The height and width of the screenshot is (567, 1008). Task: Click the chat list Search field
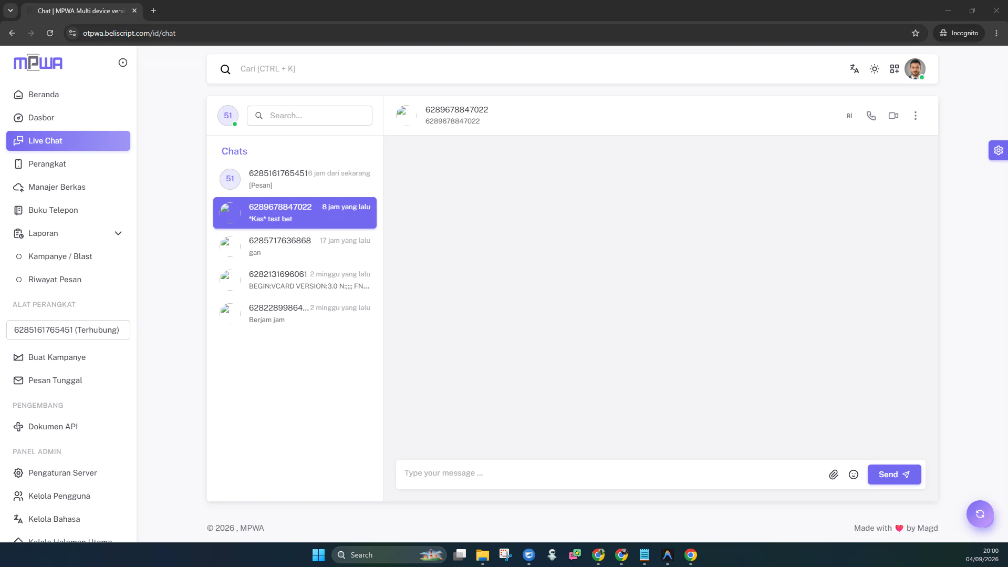pos(309,116)
